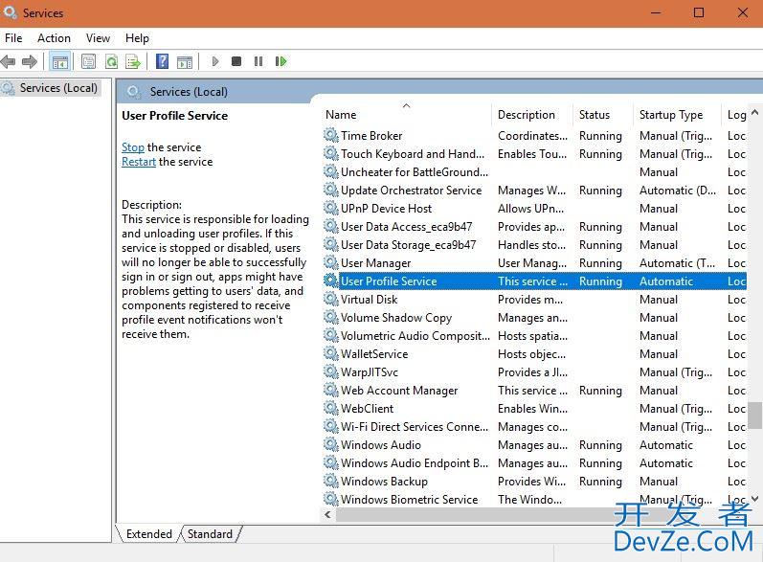Click the gear icon beside WebClient
763x562 pixels.
click(x=331, y=408)
